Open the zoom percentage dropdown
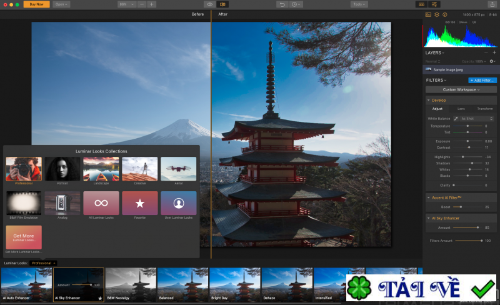This screenshot has width=500, height=305. (x=127, y=4)
